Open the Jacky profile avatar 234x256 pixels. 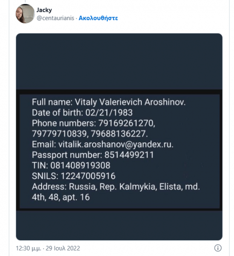click(25, 14)
